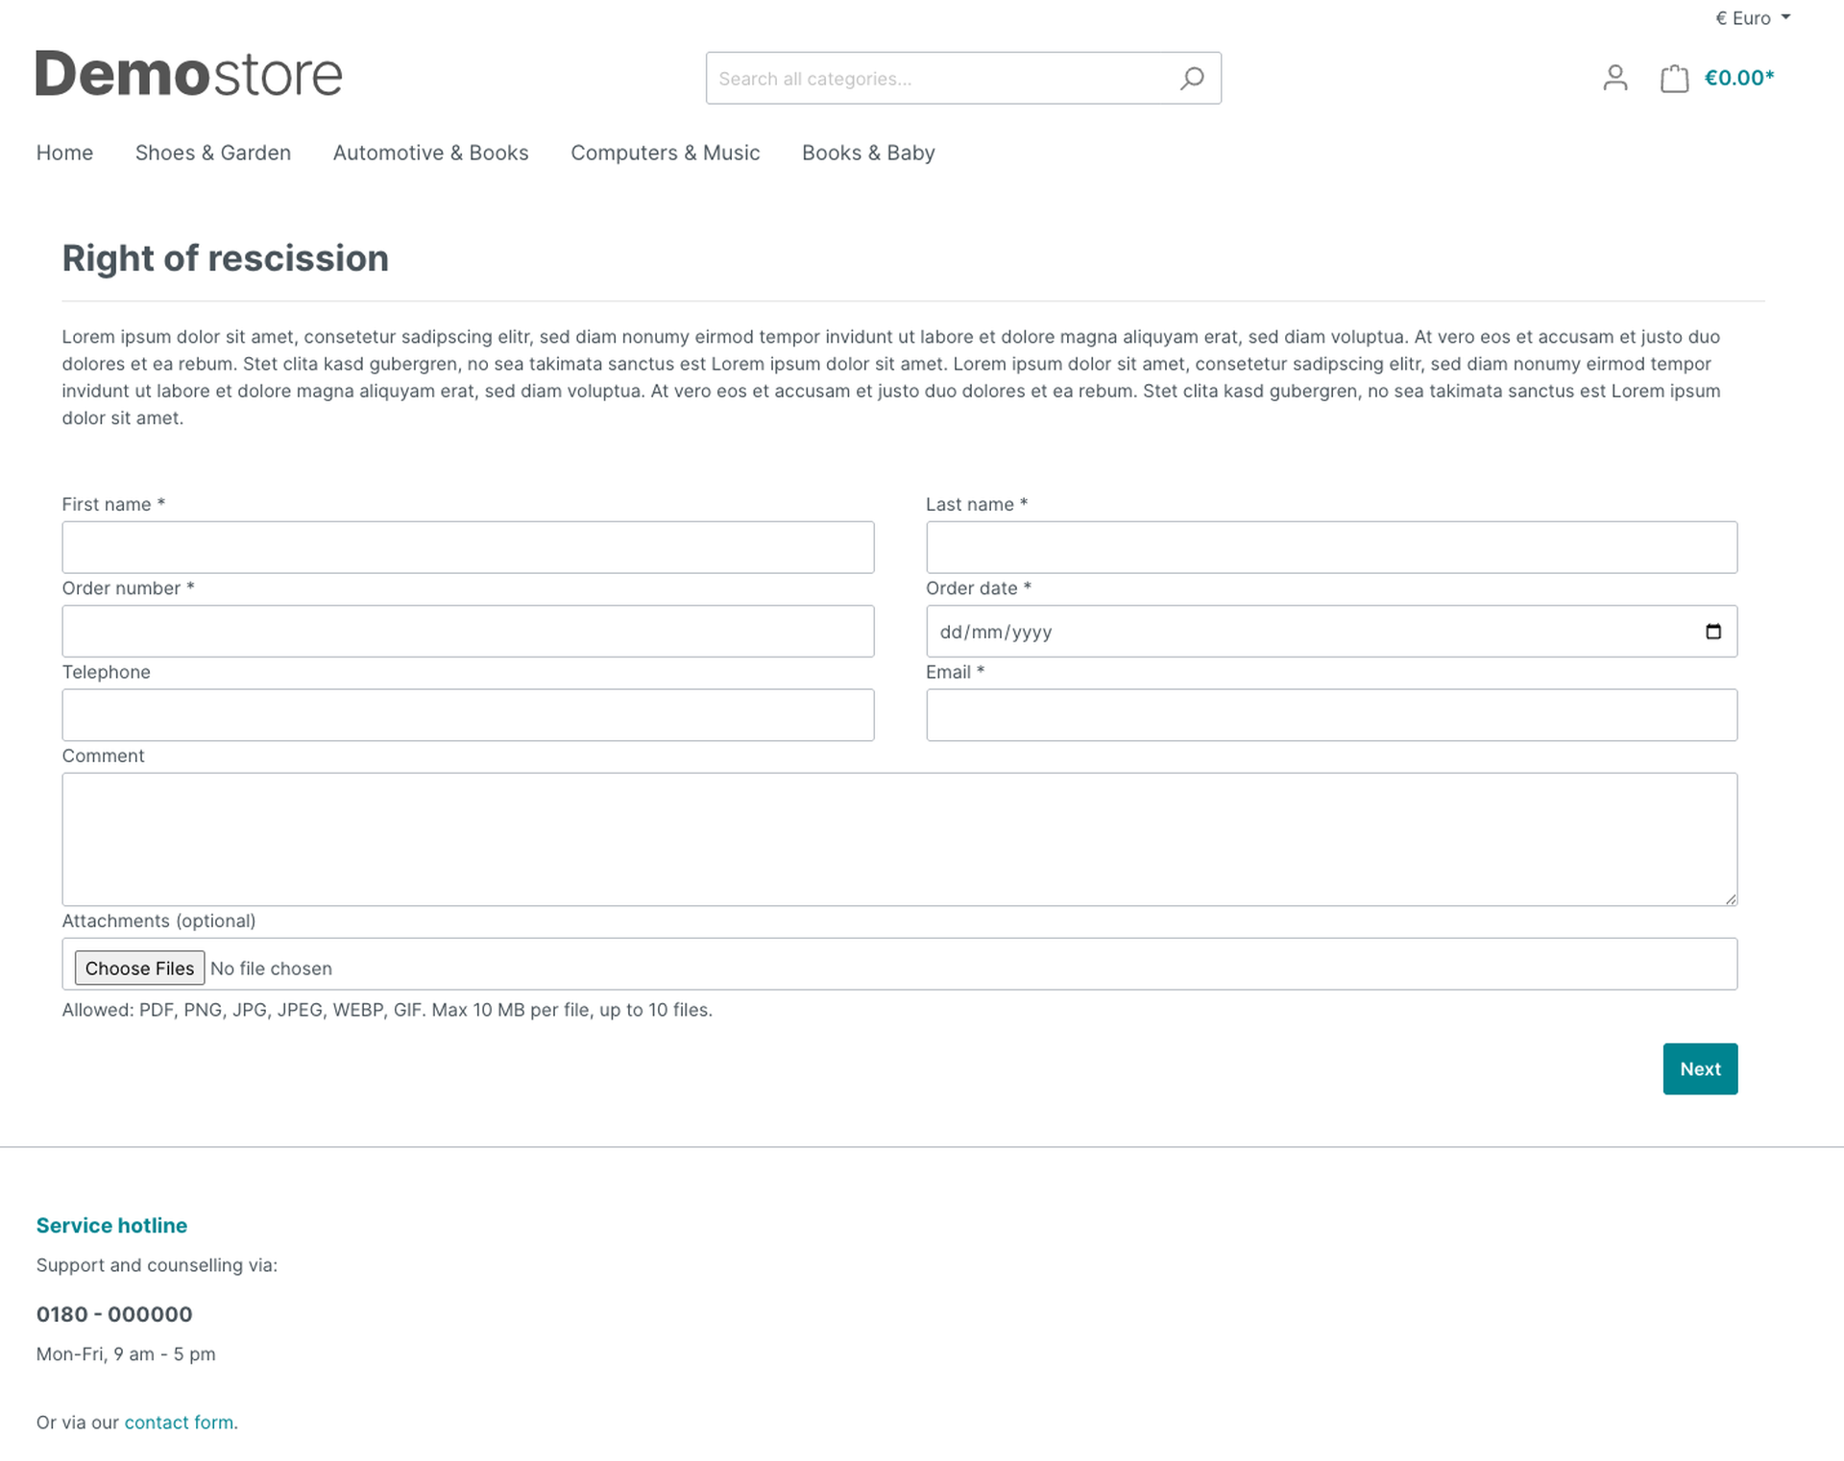
Task: Focus the Order number field
Action: point(468,632)
